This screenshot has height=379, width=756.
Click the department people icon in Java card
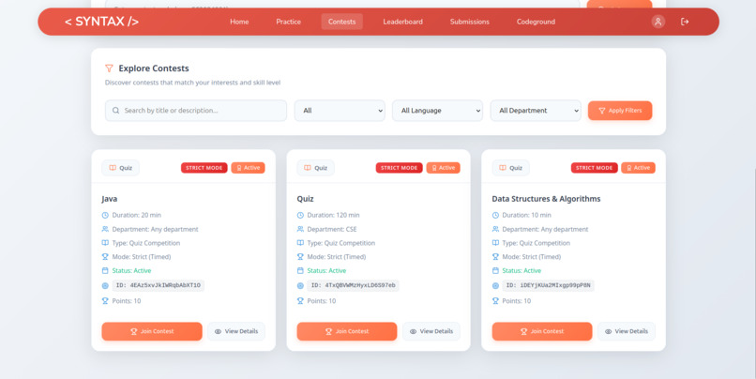point(105,229)
